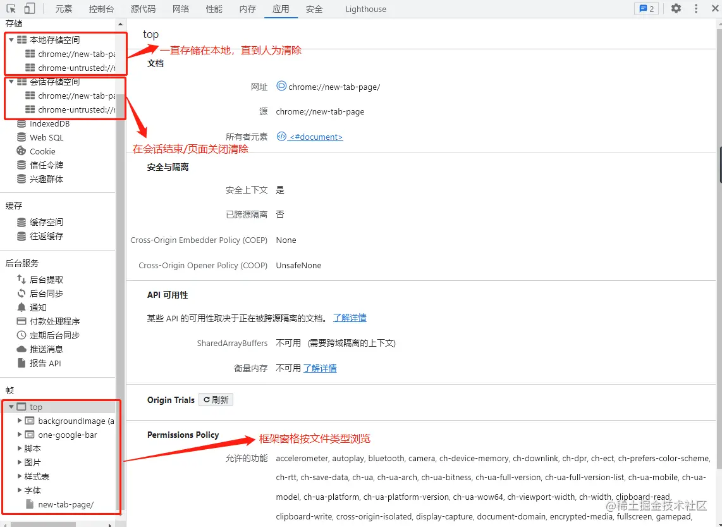Select chrome-untrusted entry under 本地存储空间
The image size is (722, 527).
click(x=70, y=68)
